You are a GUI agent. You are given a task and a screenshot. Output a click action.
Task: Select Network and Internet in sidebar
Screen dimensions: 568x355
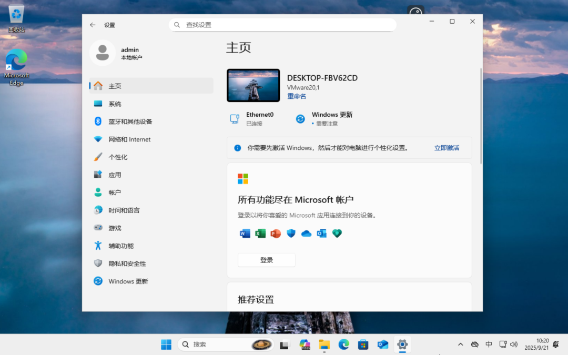[129, 139]
